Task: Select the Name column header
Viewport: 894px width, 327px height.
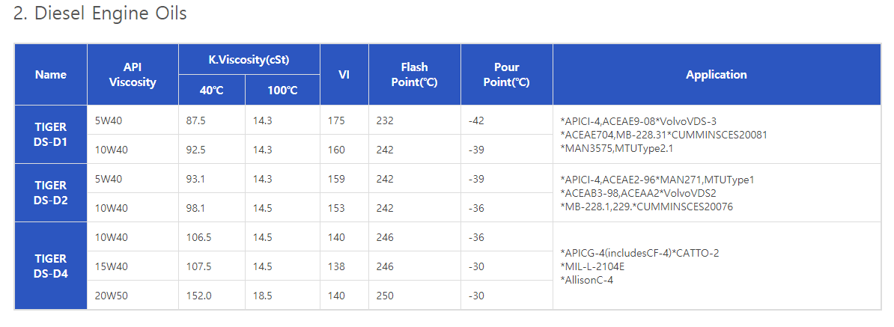Action: coord(51,75)
